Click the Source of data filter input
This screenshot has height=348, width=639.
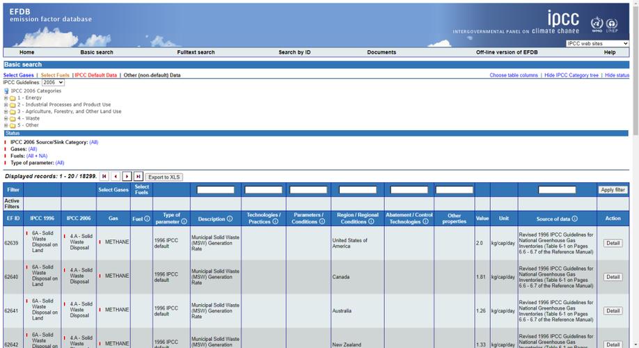557,189
